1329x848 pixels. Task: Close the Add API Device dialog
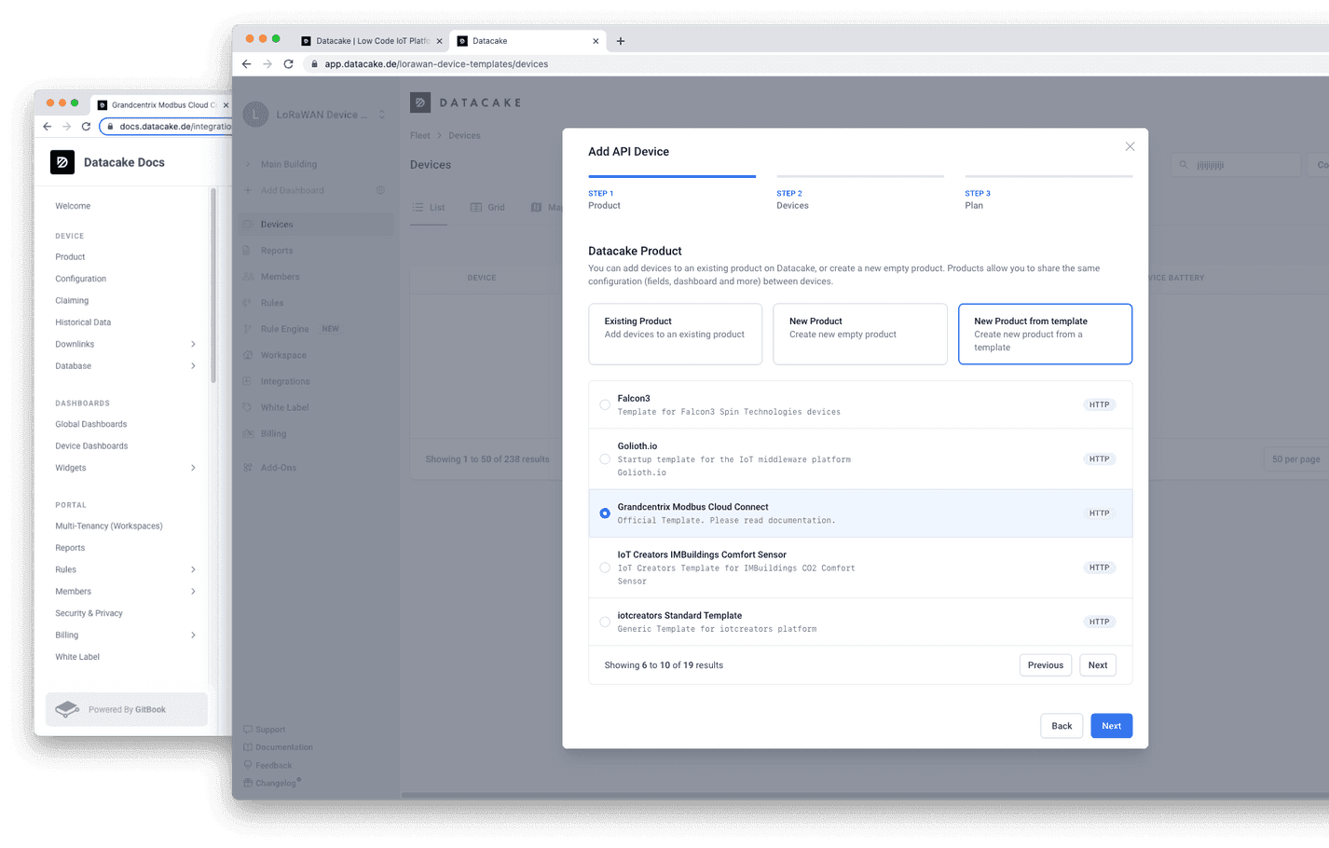click(x=1130, y=146)
